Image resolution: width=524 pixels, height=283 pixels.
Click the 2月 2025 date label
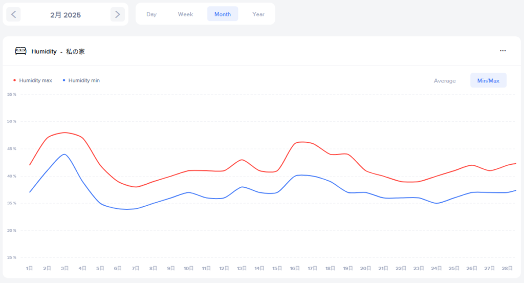(x=65, y=15)
